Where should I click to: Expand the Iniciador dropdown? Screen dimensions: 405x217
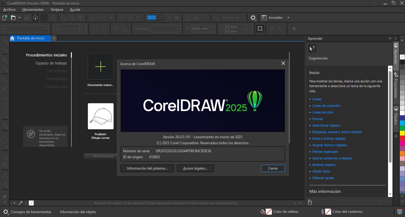288,17
